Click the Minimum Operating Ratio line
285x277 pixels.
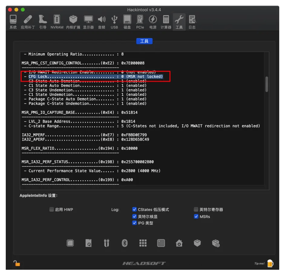pos(74,54)
